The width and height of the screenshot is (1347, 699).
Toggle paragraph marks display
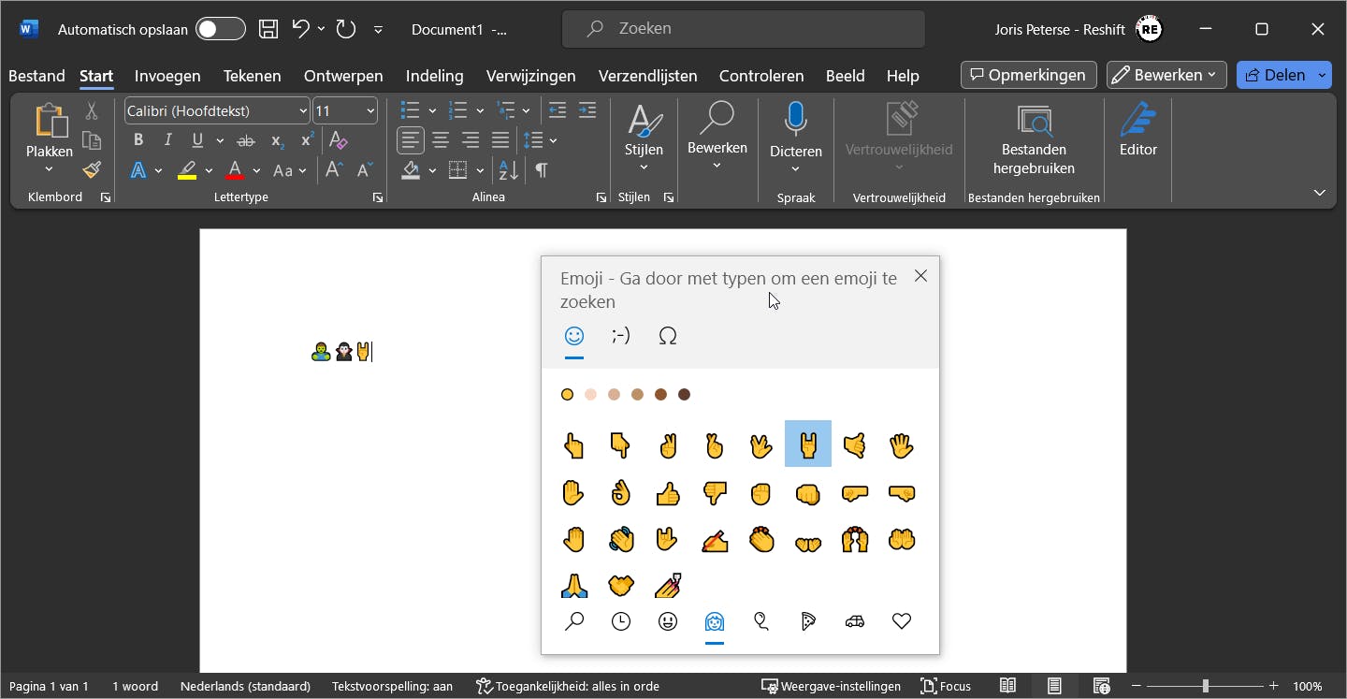pyautogui.click(x=542, y=170)
